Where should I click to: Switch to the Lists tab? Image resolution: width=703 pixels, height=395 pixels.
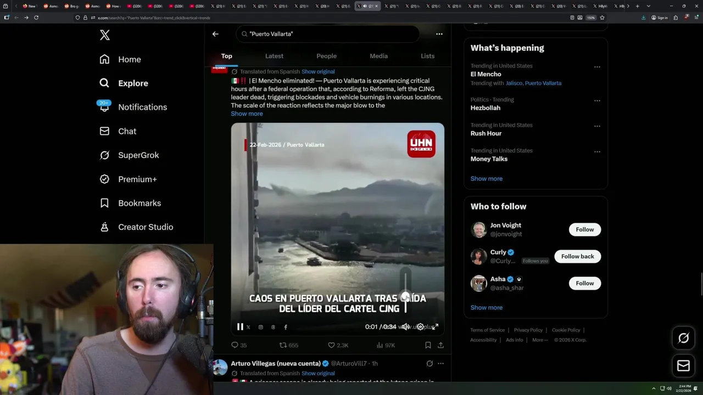427,56
